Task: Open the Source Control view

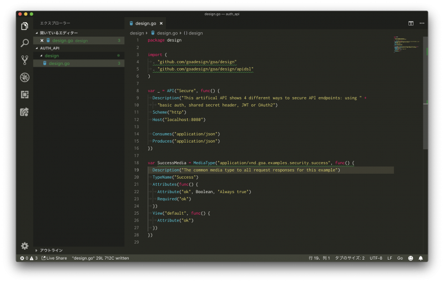Action: point(24,60)
